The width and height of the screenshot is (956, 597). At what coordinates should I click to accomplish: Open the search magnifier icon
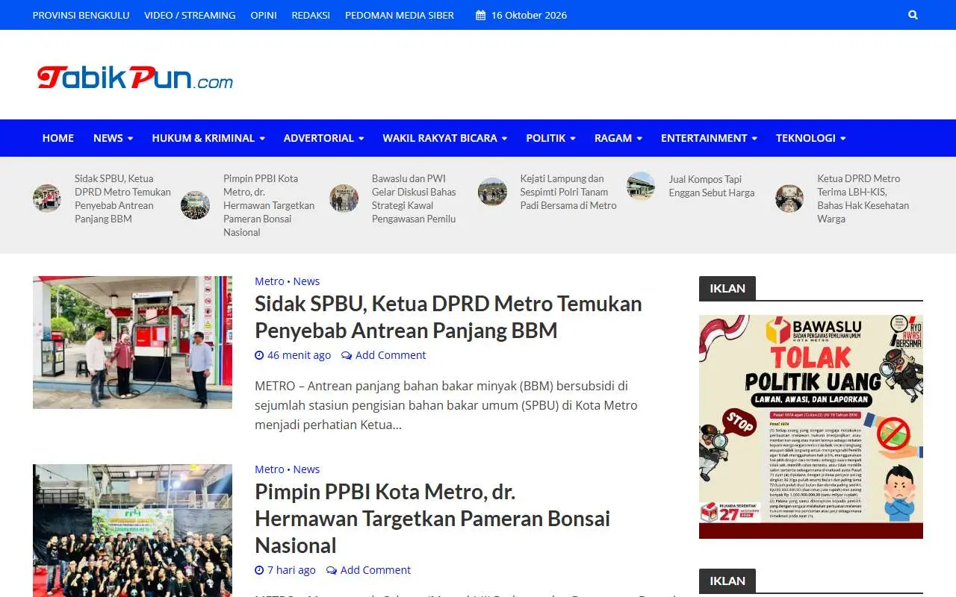click(913, 15)
